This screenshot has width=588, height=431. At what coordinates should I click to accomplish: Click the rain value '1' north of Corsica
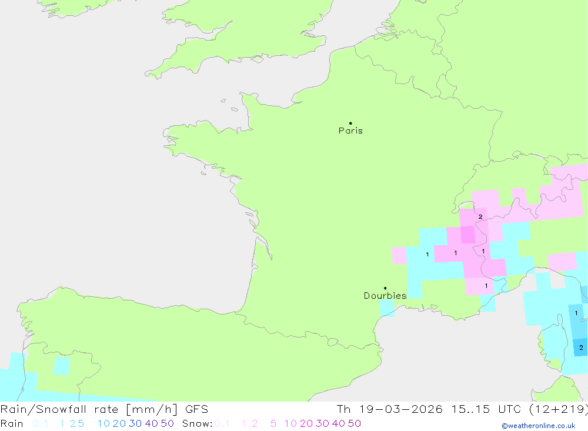click(x=576, y=313)
